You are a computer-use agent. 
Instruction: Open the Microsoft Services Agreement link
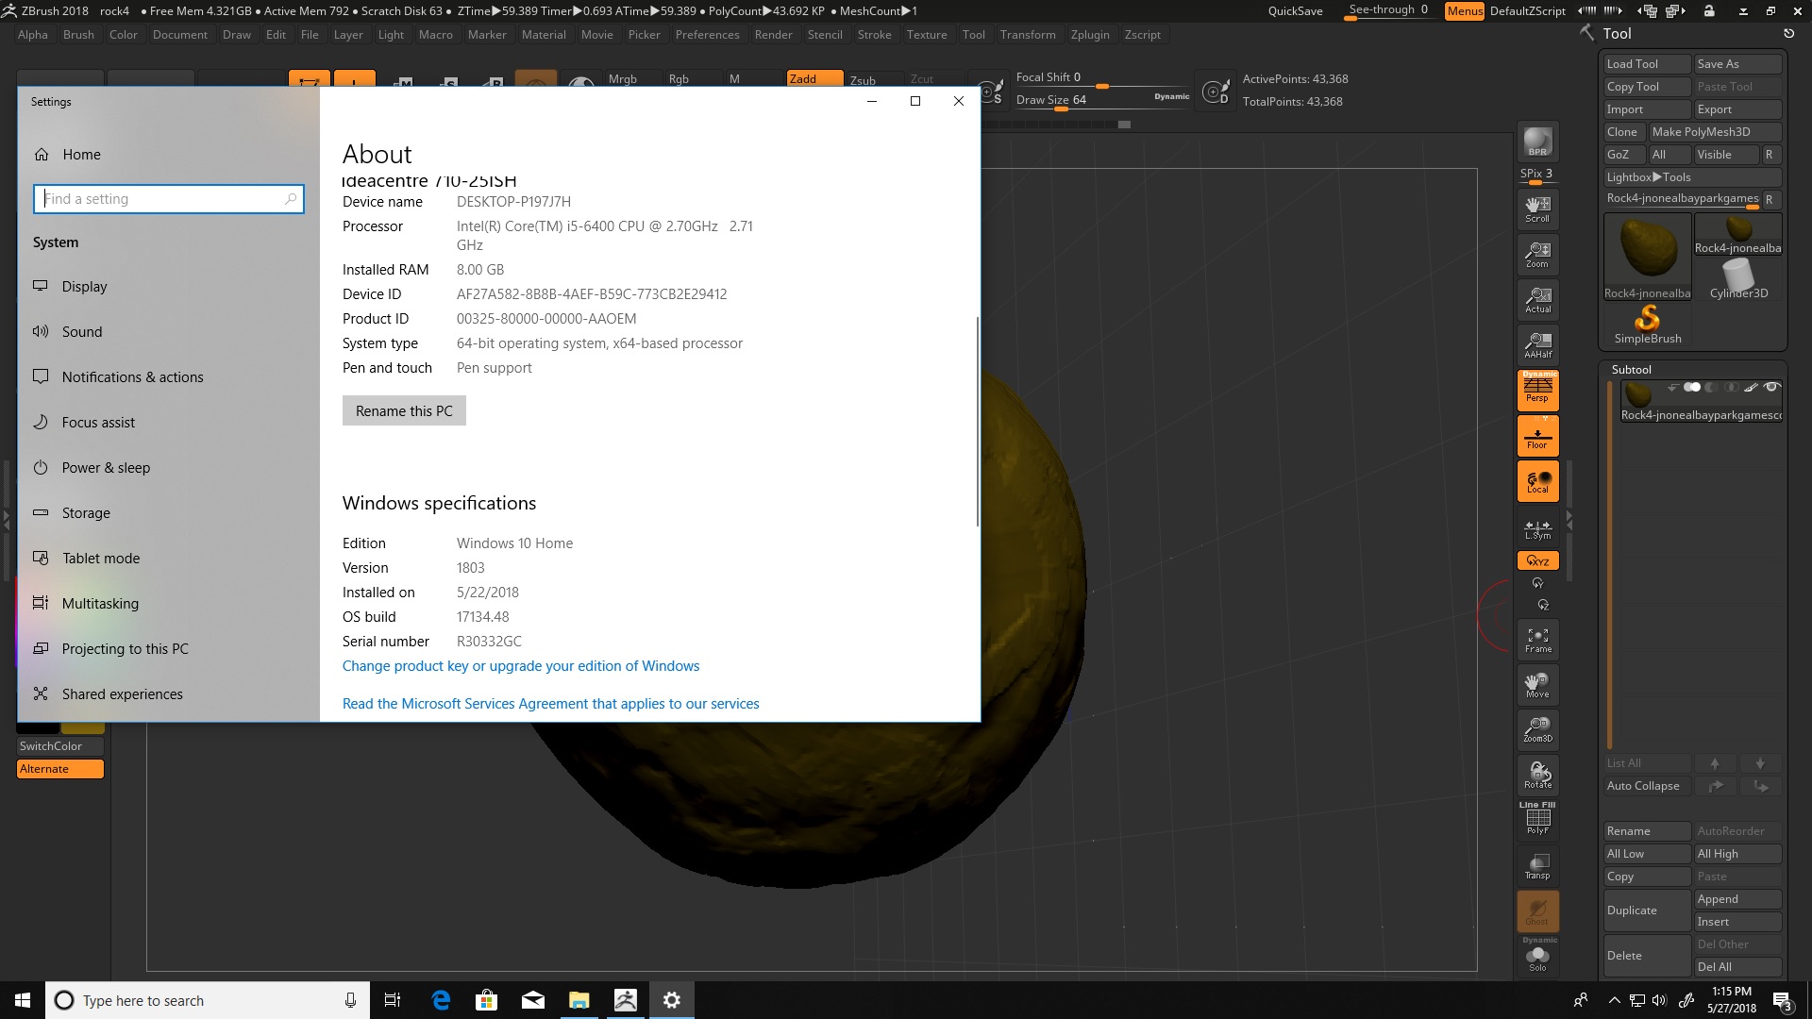pos(550,704)
